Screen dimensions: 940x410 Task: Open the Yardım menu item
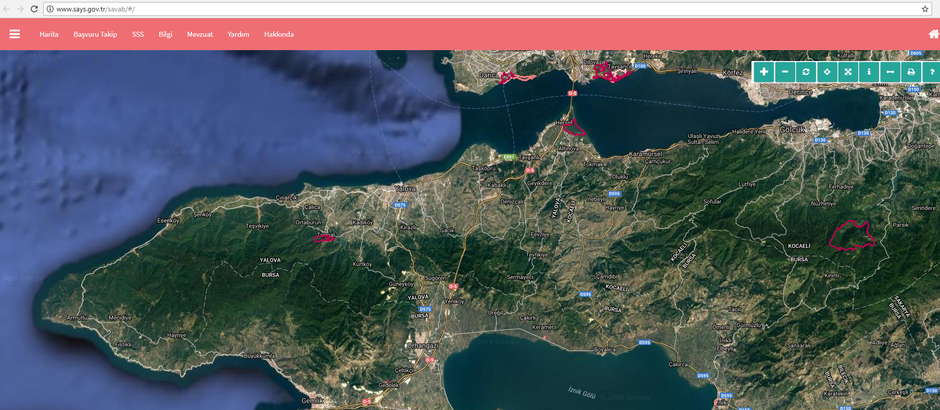[239, 34]
